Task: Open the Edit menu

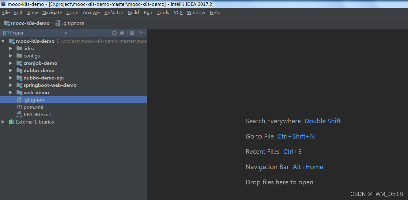Action: tap(18, 13)
